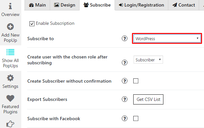Viewport: 204px width, 128px height.
Task: Expand the Subscriber role dropdown
Action: click(x=148, y=60)
